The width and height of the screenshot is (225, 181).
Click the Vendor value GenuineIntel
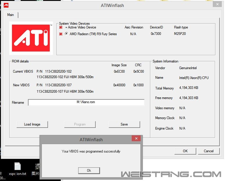pos(188,68)
